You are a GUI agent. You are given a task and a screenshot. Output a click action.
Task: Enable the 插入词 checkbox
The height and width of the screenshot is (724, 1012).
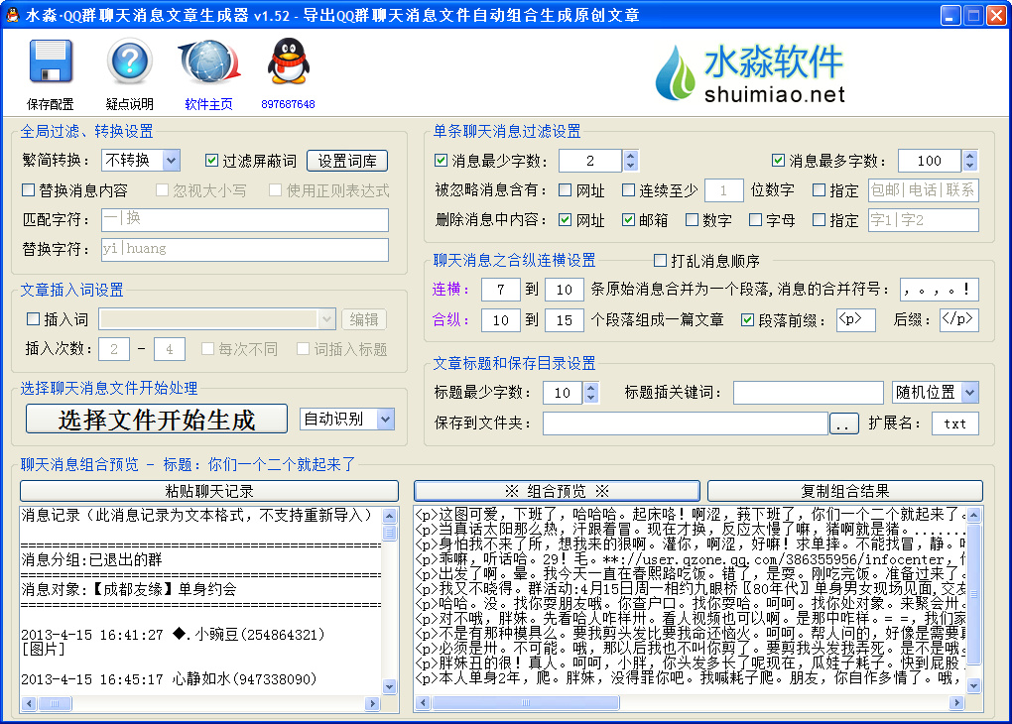[33, 318]
